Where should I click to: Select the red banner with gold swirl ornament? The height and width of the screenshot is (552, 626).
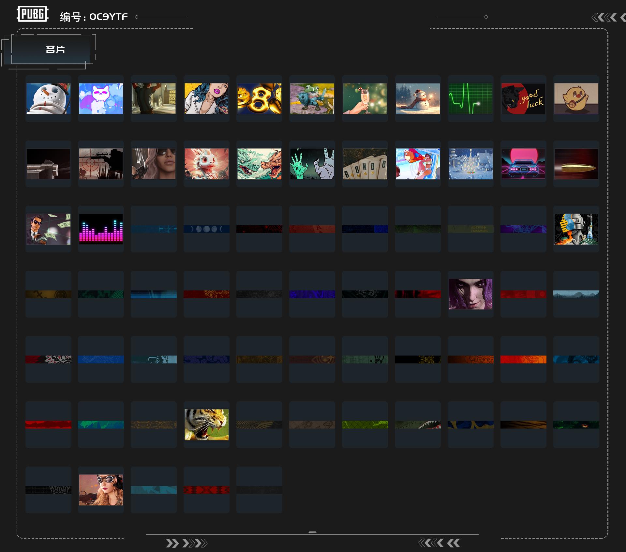click(x=206, y=294)
